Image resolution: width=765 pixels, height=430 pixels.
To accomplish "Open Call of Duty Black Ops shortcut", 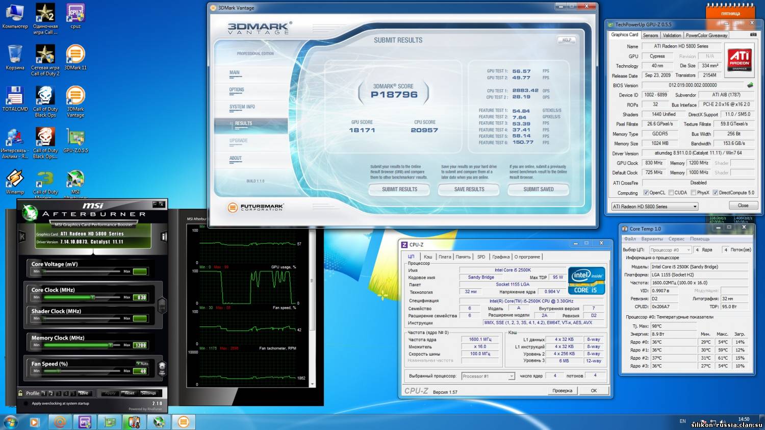I will pyautogui.click(x=45, y=101).
